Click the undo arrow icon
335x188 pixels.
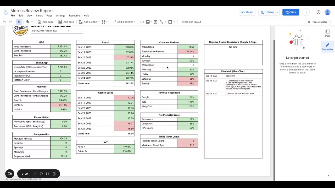(4, 22)
